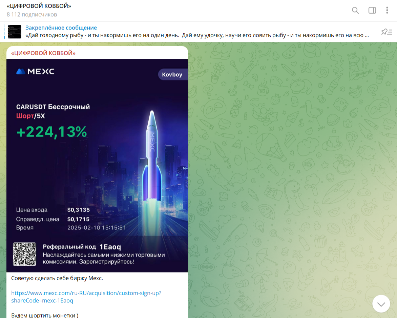
Task: Click the "Время" label in the image
Action: (25, 228)
